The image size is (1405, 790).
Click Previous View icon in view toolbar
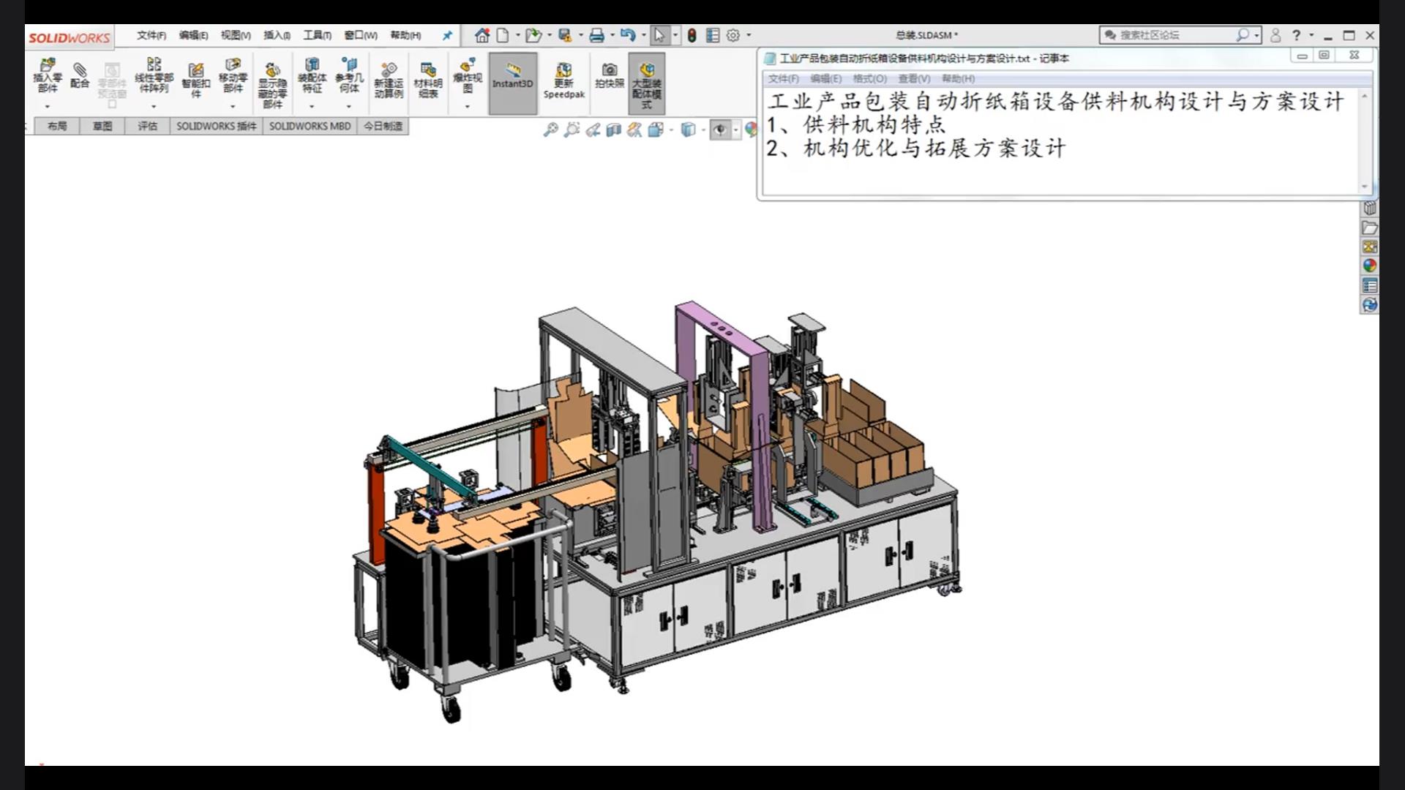point(593,129)
